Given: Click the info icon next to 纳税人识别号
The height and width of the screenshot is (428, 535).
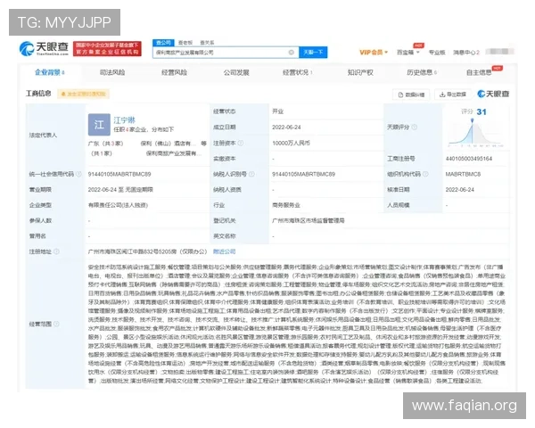Looking at the screenshot, I should [x=251, y=174].
